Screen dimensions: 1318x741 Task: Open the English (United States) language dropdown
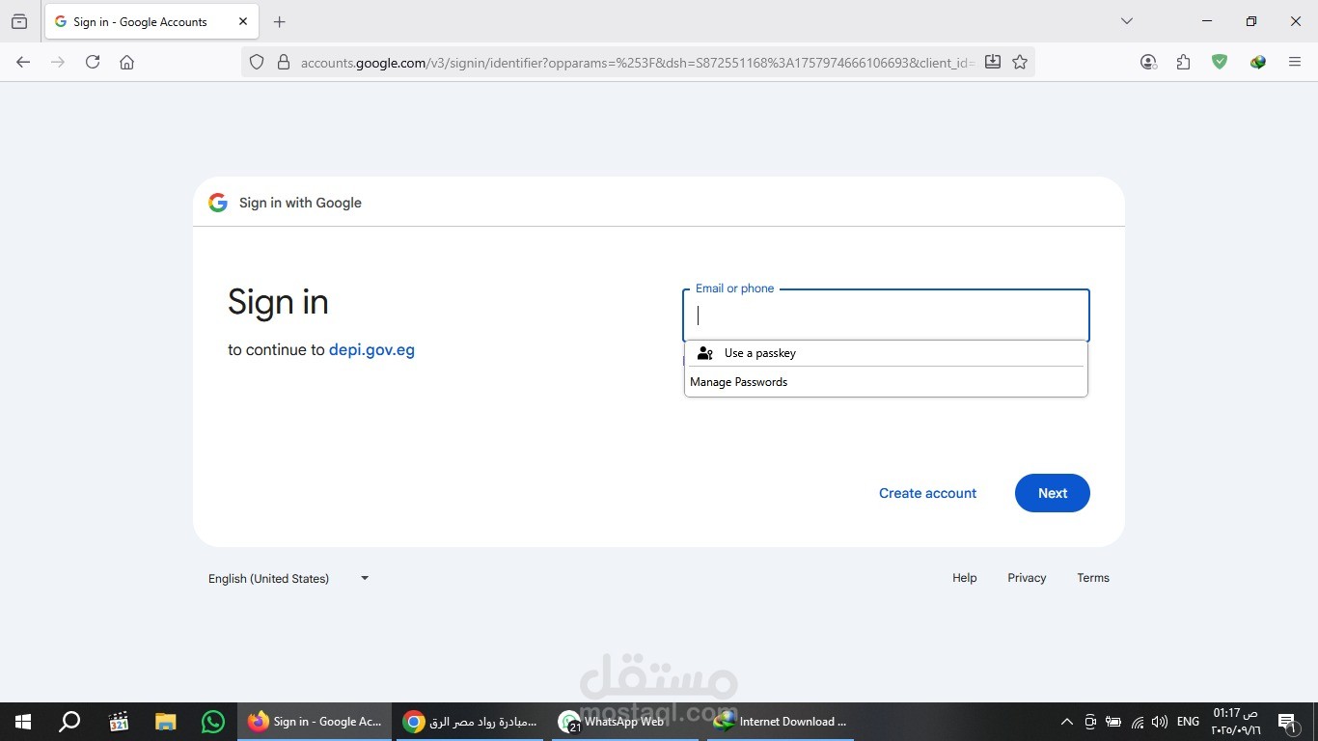288,578
